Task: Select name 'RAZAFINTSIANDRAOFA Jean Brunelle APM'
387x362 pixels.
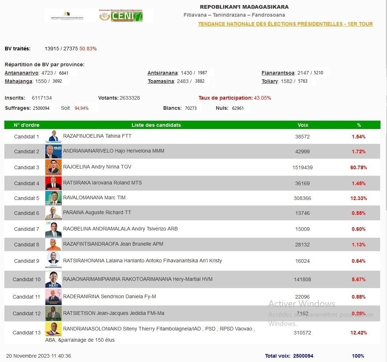Action: pyautogui.click(x=113, y=244)
